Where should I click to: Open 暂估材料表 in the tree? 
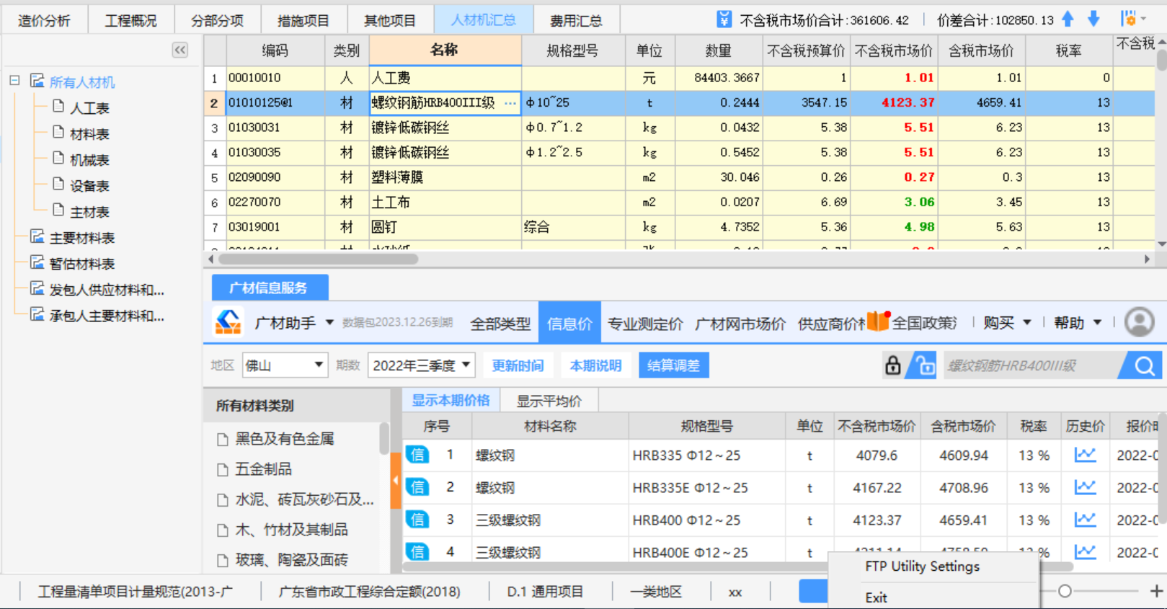point(81,264)
